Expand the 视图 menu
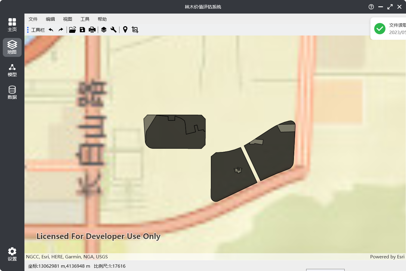406x271 pixels. pos(68,19)
